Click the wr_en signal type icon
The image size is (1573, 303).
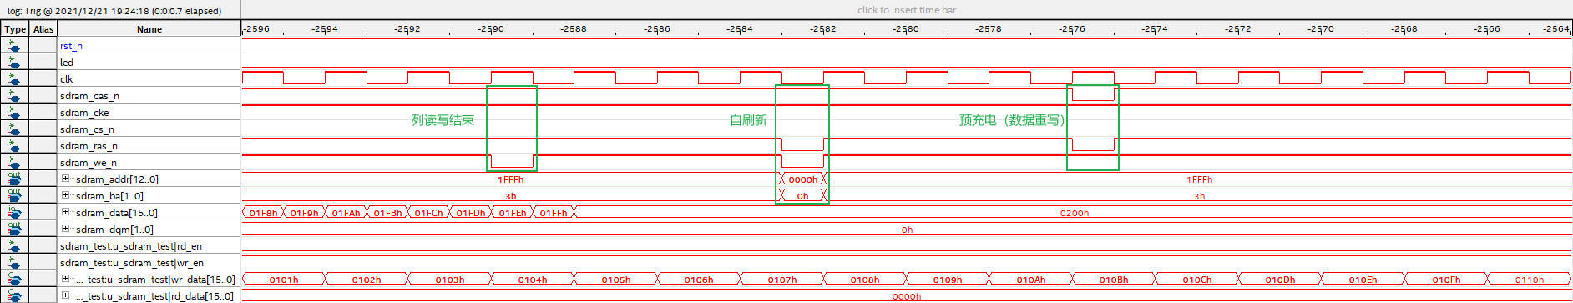14,263
